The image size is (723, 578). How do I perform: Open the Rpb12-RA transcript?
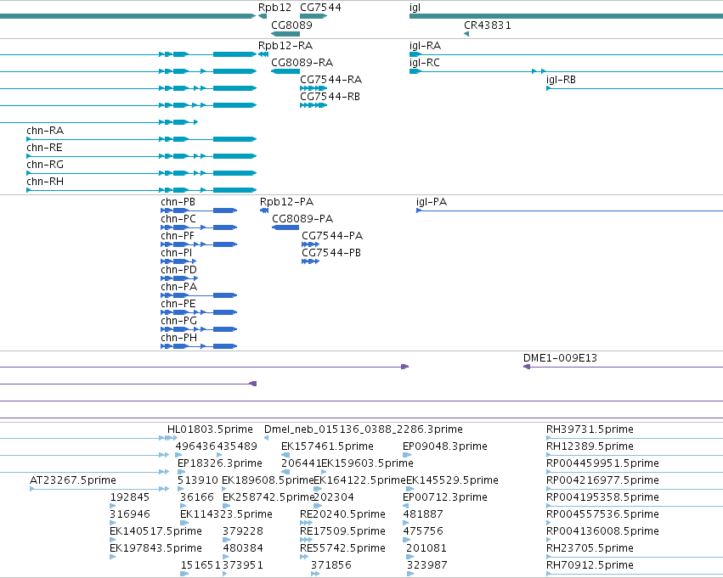tap(285, 46)
